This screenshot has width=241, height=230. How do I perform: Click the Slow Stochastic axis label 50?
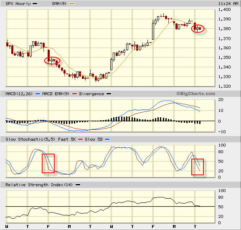pos(221,161)
